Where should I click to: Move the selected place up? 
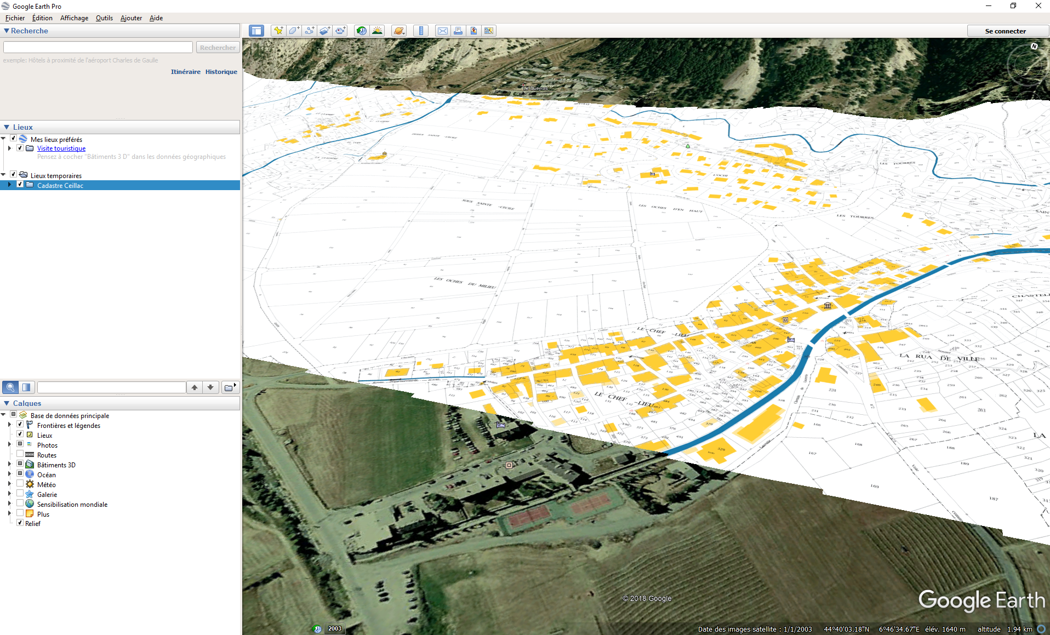(195, 387)
